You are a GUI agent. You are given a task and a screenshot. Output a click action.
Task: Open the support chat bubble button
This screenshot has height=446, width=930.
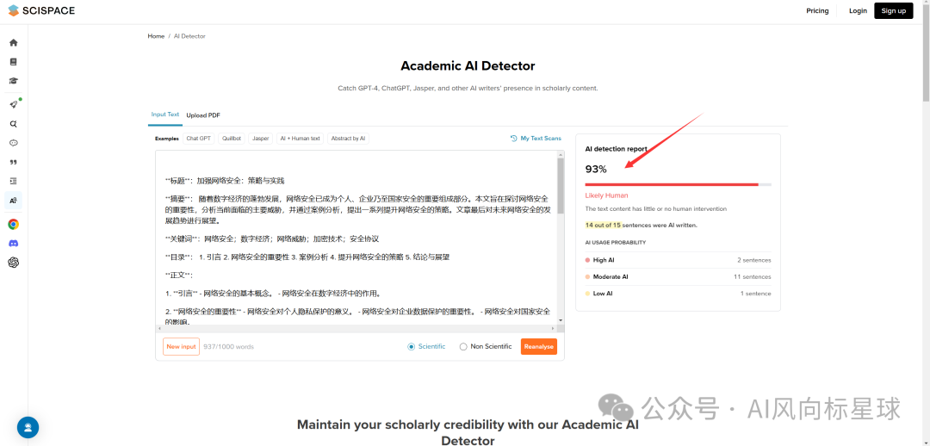click(x=28, y=427)
